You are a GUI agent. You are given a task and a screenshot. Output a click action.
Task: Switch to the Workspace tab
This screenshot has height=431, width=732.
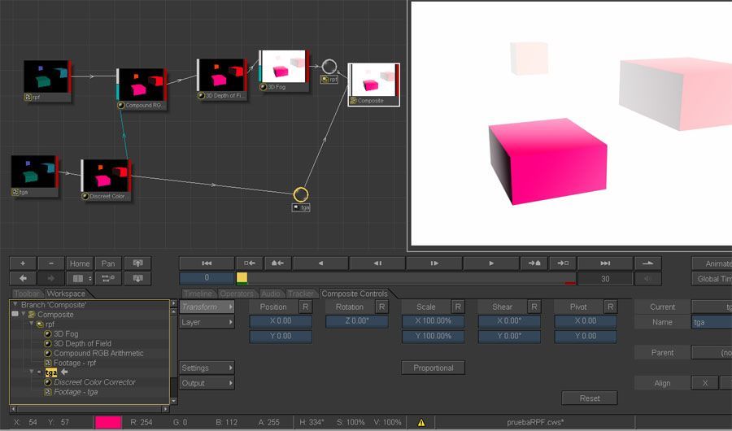pyautogui.click(x=66, y=294)
